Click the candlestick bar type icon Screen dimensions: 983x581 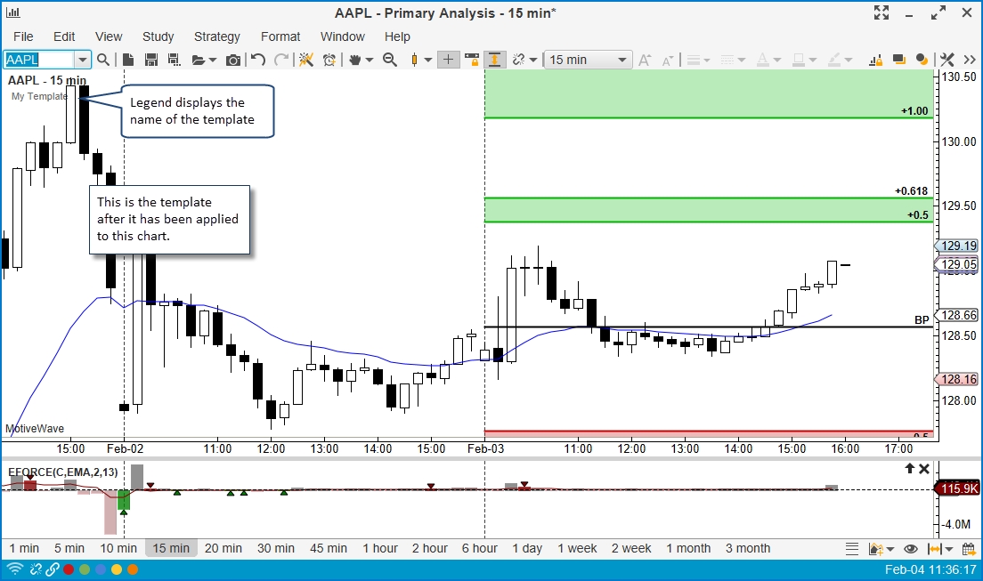414,60
